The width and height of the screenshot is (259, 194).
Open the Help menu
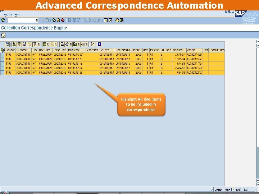(x=17, y=15)
